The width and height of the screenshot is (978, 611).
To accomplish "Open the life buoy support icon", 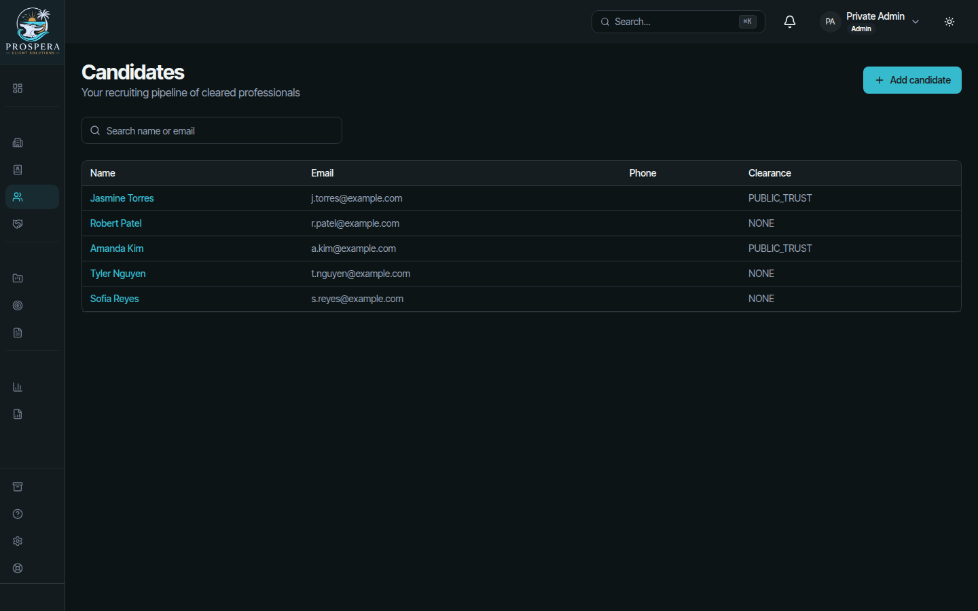I will 18,568.
